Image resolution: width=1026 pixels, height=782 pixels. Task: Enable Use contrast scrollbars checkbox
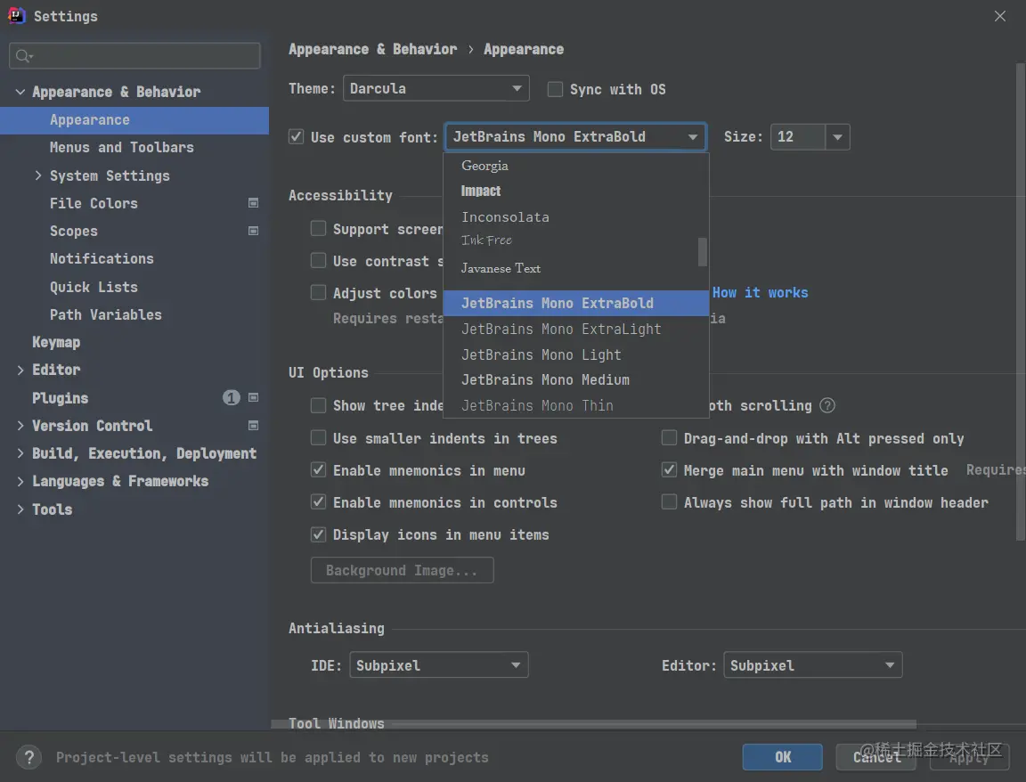point(318,260)
